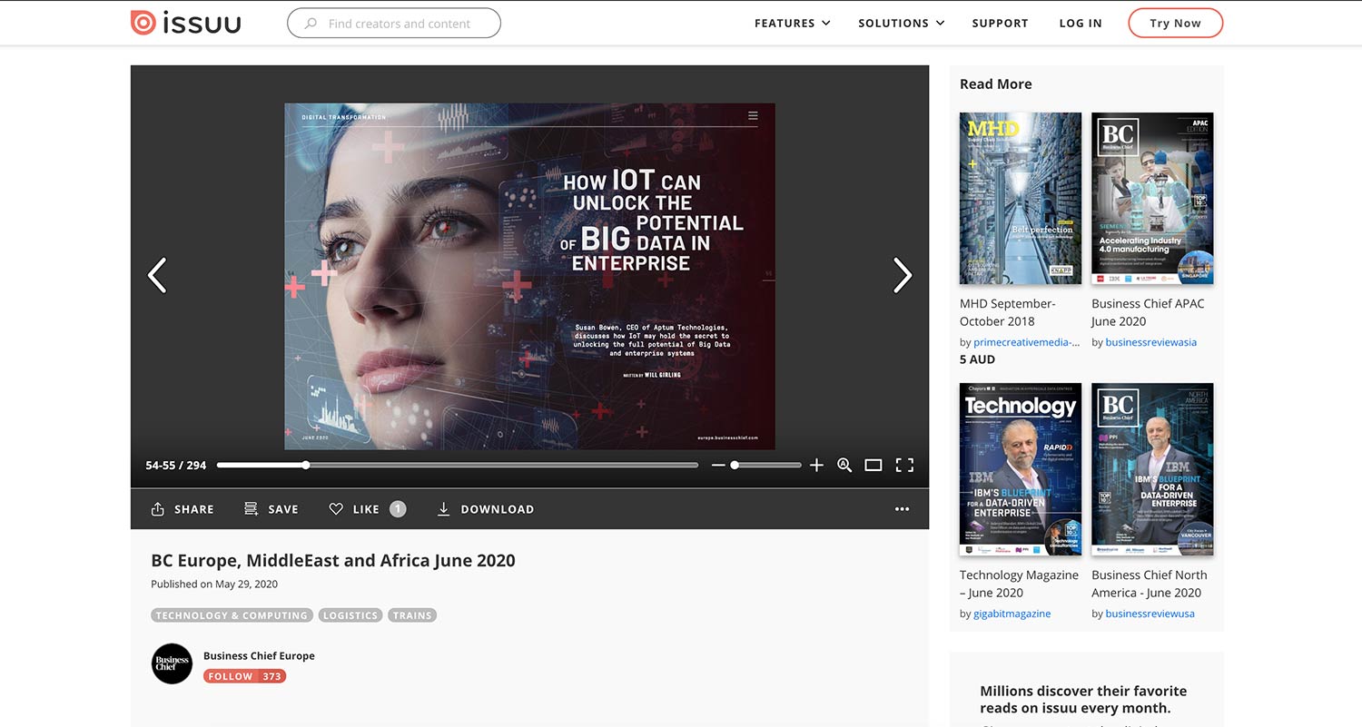Click the page progress slider handle
Viewport: 1362px width, 727px height.
click(306, 465)
